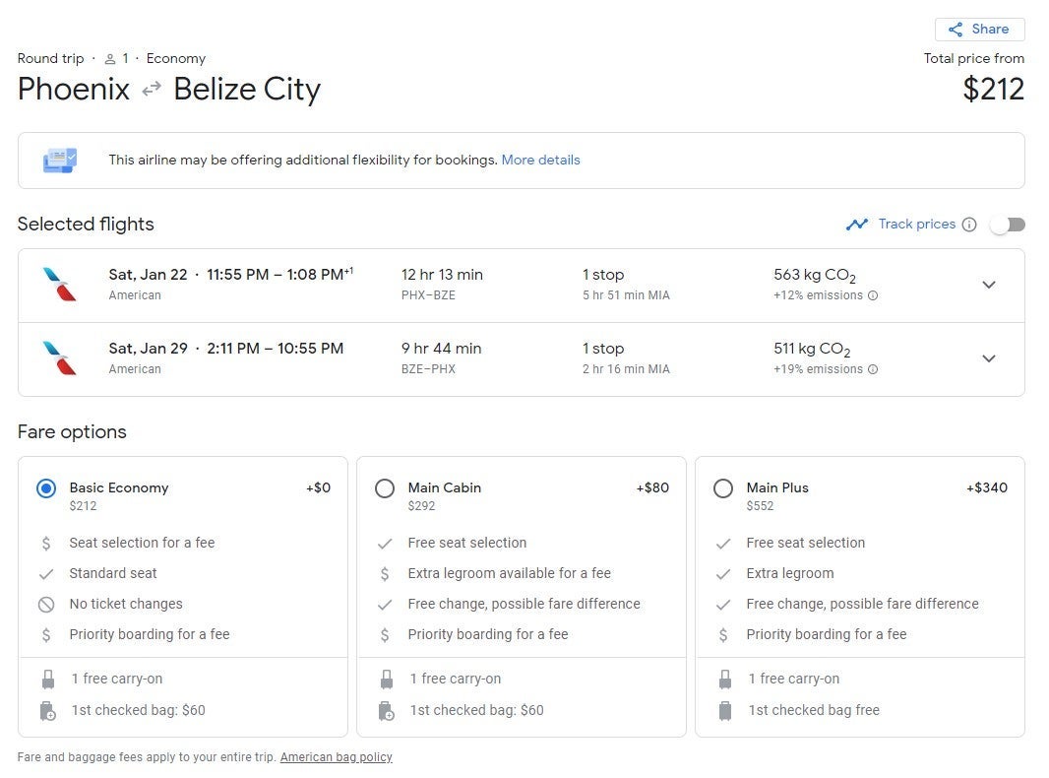This screenshot has width=1049, height=778.
Task: Click the round trip arrows between cities
Action: 151,90
